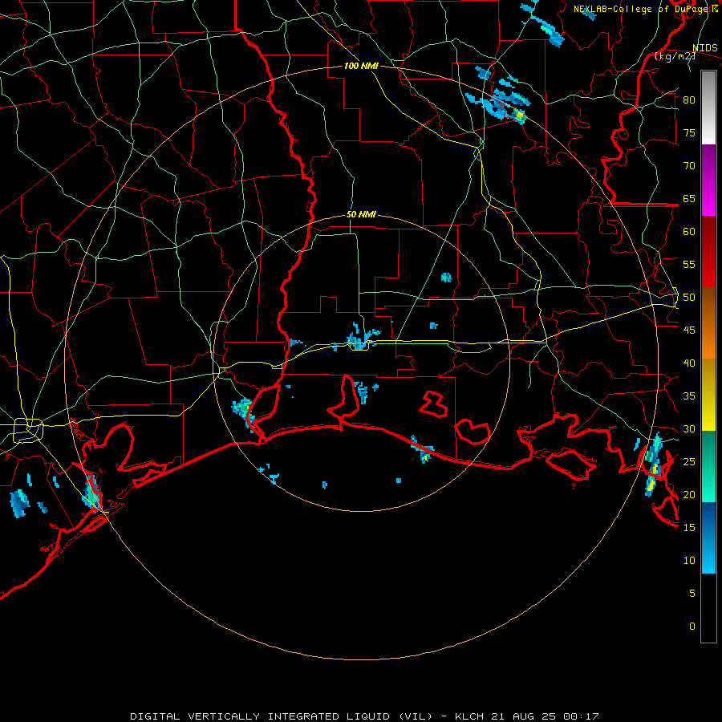The width and height of the screenshot is (722, 722).
Task: Pick the orange-brown segment of the color bar
Action: (x=708, y=322)
